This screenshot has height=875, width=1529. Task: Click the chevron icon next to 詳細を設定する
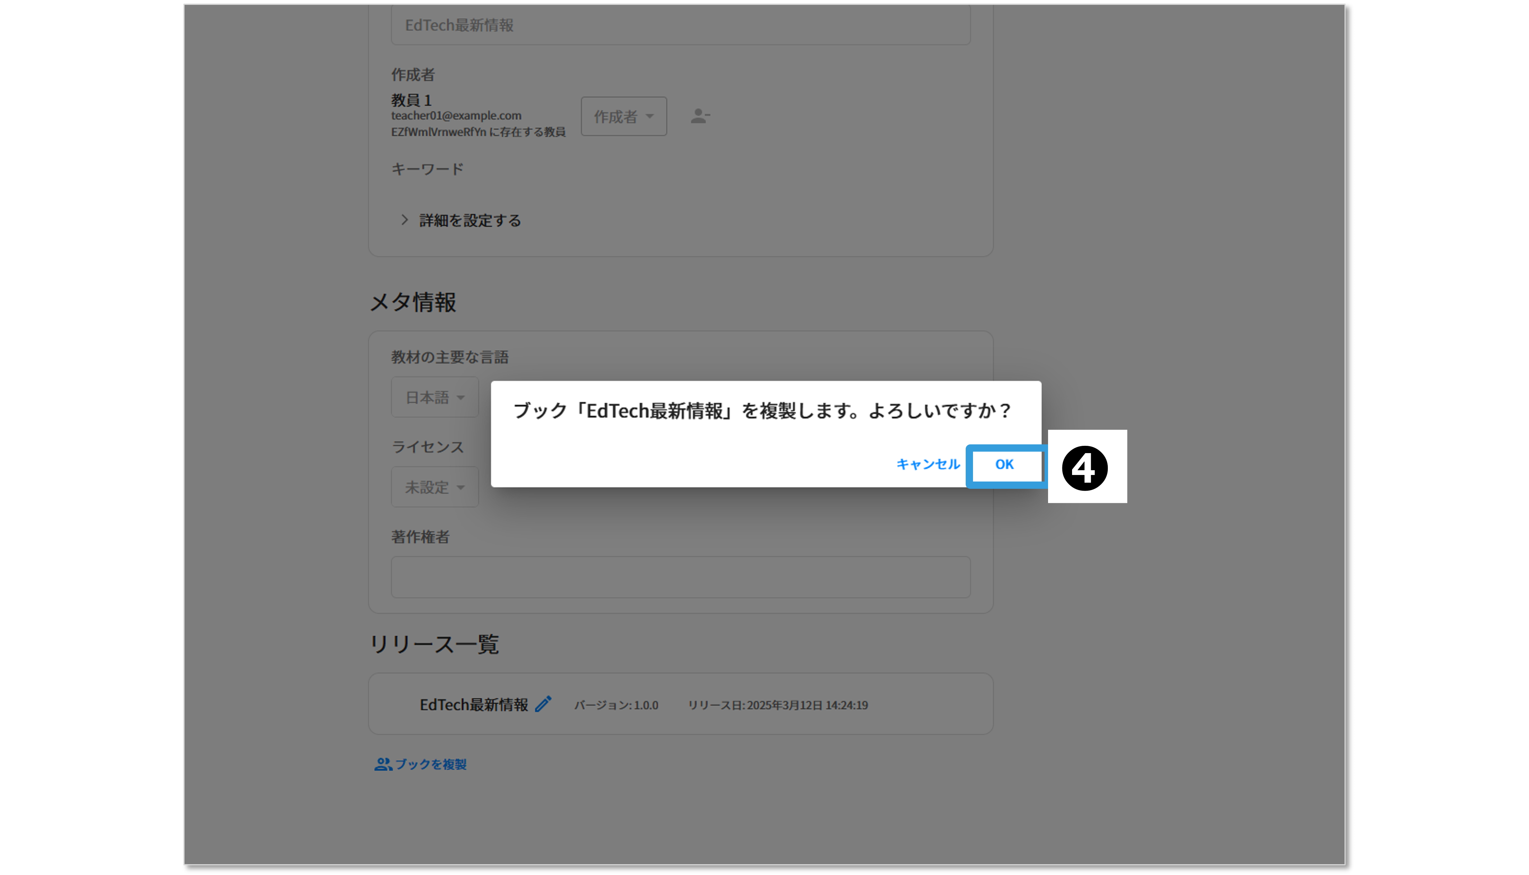404,220
